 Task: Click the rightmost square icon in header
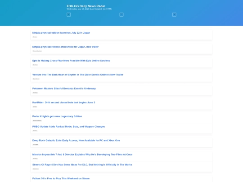(x=174, y=14)
